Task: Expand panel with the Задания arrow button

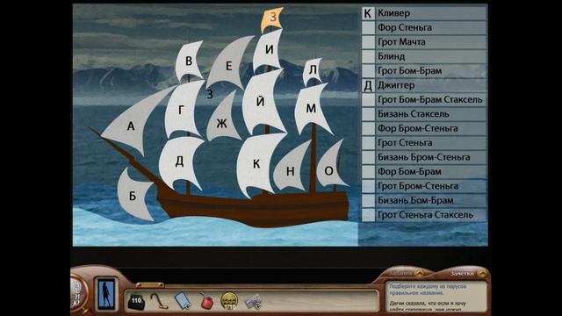Action: coord(420,273)
